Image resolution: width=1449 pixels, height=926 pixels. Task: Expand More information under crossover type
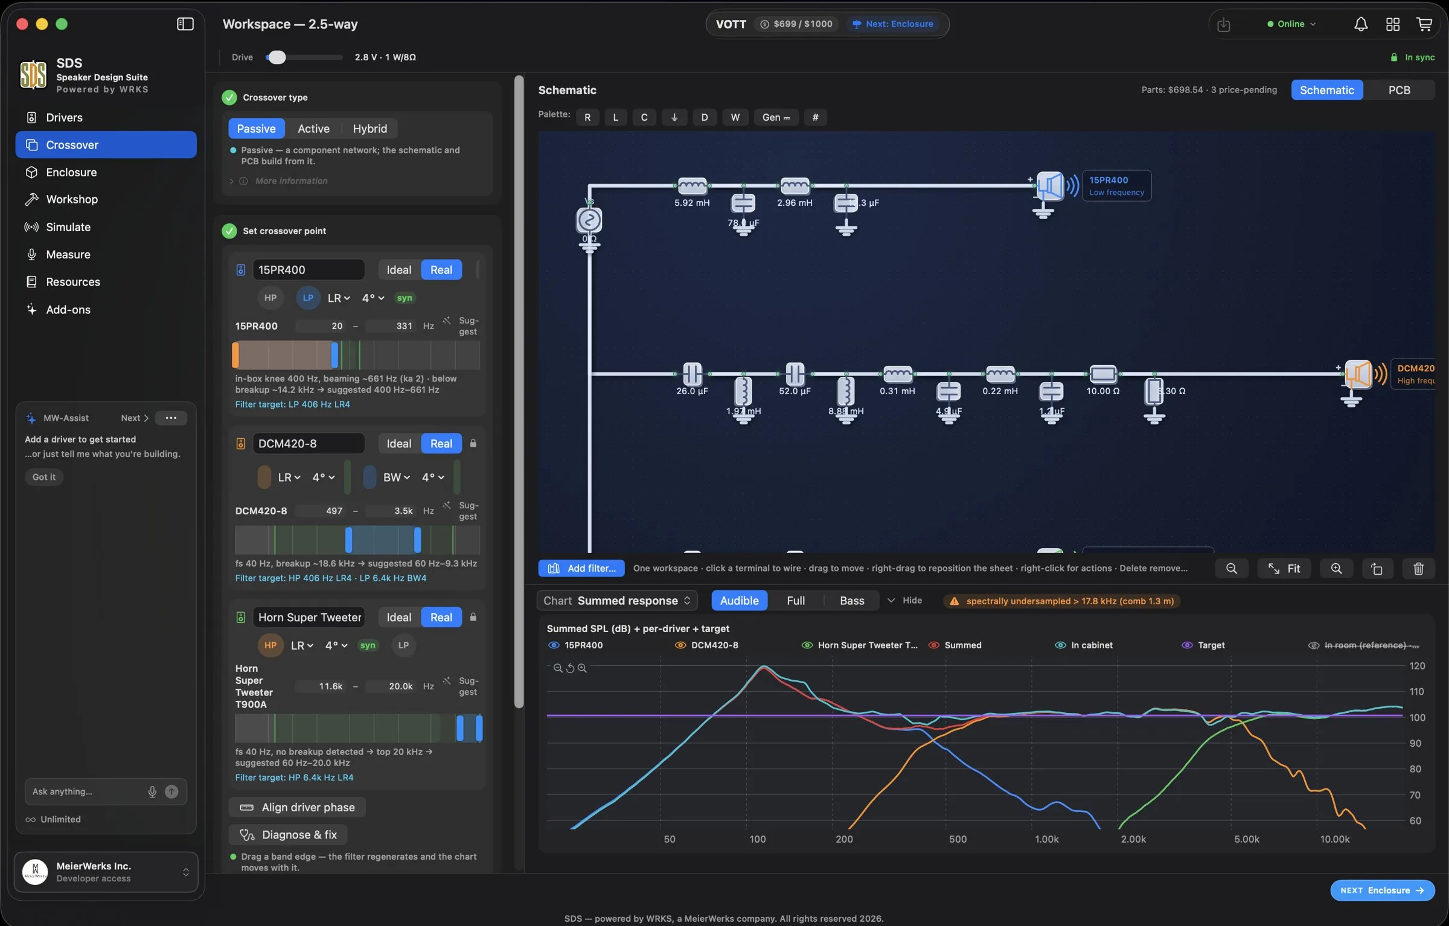click(x=291, y=181)
